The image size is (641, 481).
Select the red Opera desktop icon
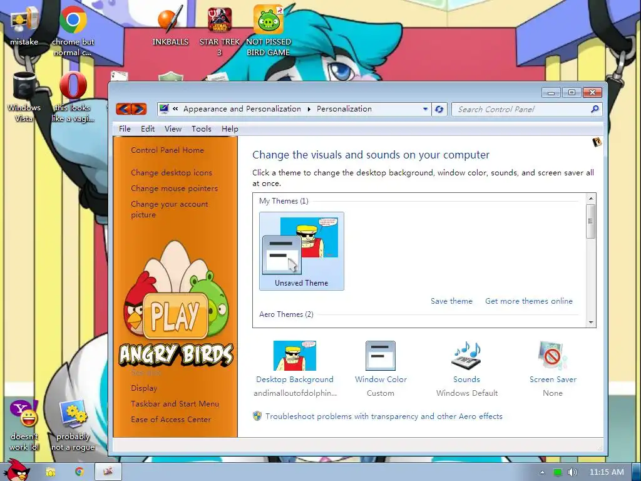coord(73,97)
